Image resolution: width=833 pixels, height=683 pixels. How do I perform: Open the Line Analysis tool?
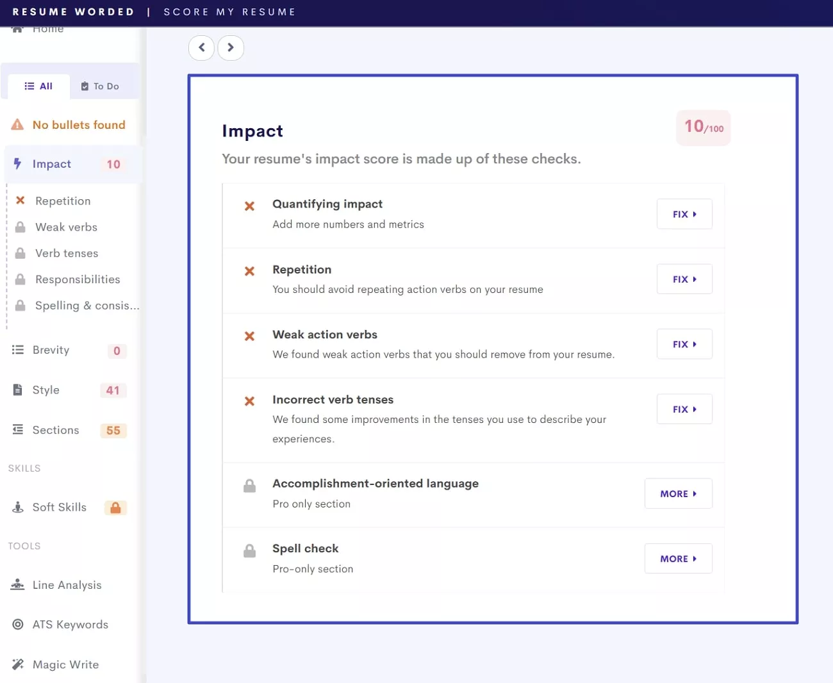tap(67, 585)
